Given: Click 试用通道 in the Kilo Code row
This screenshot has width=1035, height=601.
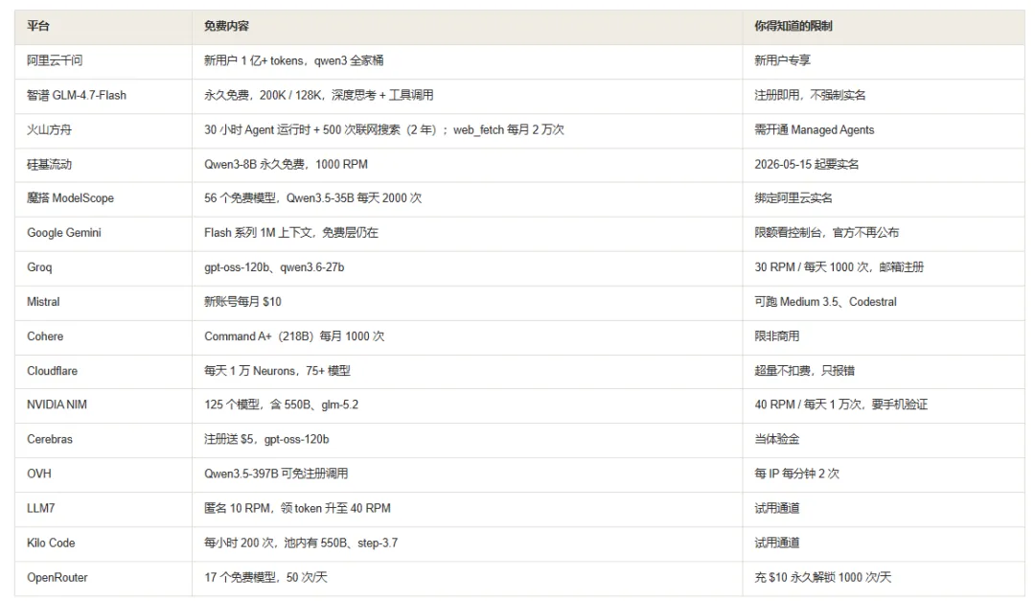Looking at the screenshot, I should coord(777,543).
